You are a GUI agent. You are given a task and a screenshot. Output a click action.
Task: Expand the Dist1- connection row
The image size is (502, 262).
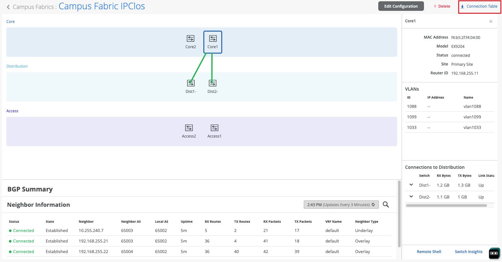pos(411,185)
